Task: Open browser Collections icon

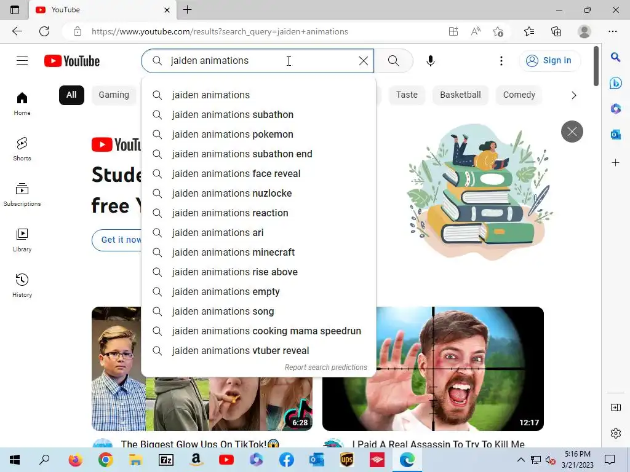Action: tap(556, 31)
